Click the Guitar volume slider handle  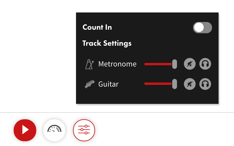click(174, 84)
